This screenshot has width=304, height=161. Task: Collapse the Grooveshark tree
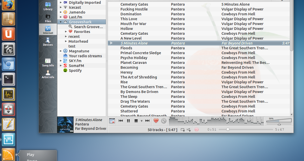[60, 22]
